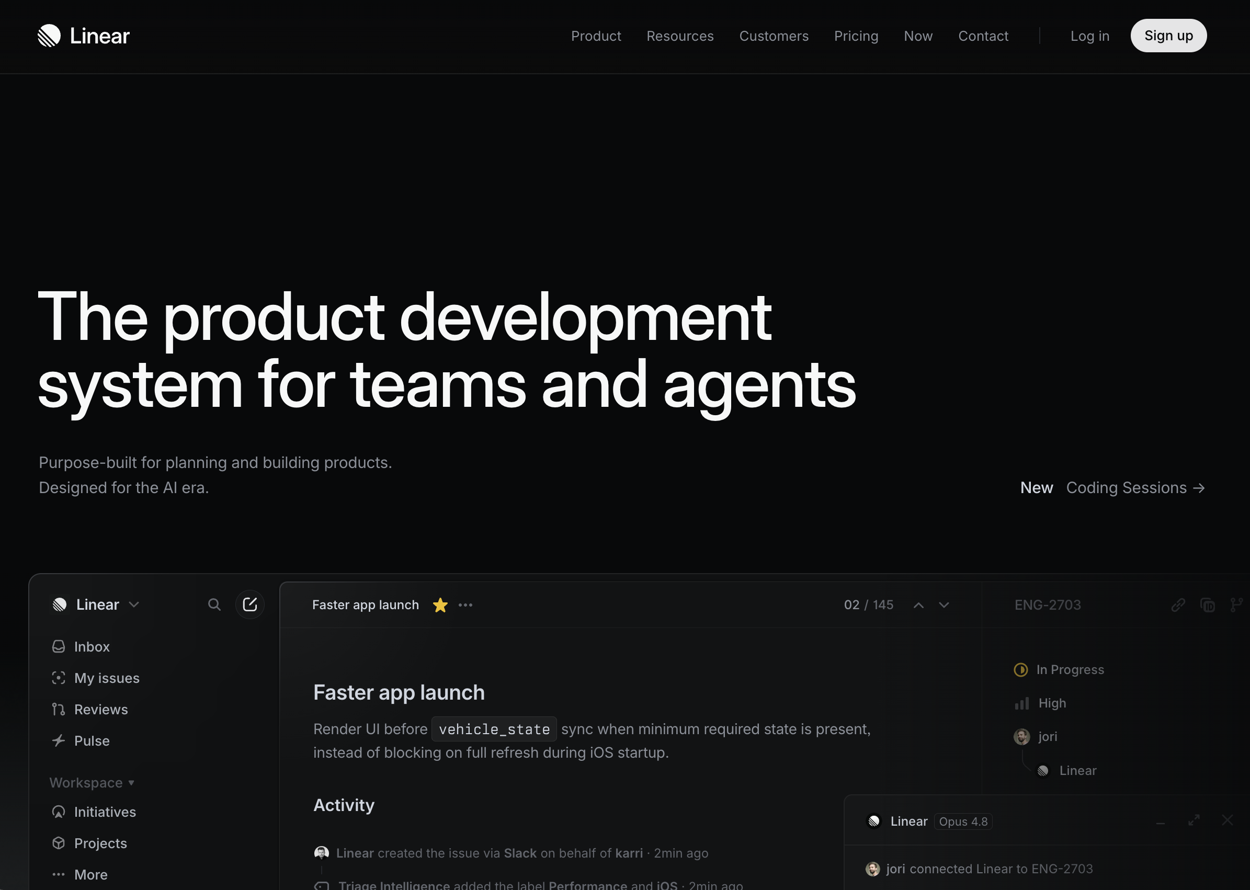The height and width of the screenshot is (890, 1250).
Task: Click the Opus 4.8 model badge
Action: [x=963, y=821]
